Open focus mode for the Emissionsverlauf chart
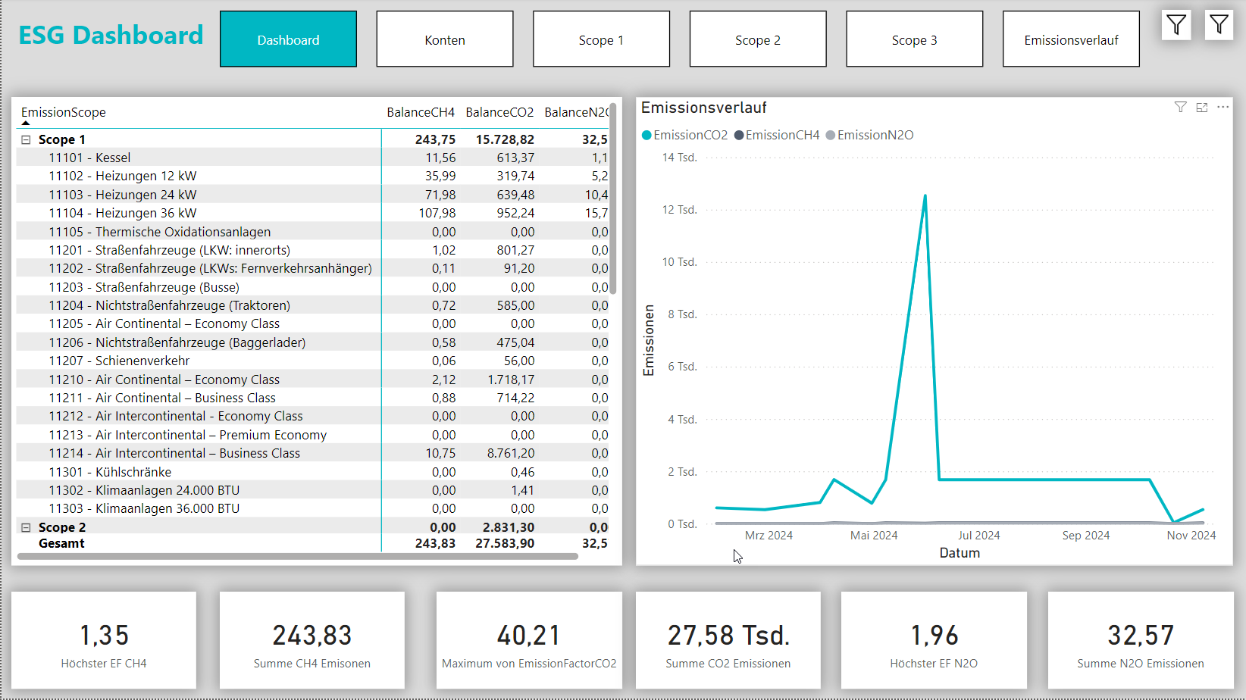1246x700 pixels. coord(1202,108)
